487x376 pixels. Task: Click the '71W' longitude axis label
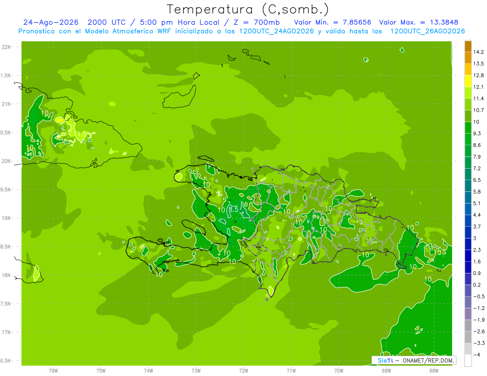[291, 370]
